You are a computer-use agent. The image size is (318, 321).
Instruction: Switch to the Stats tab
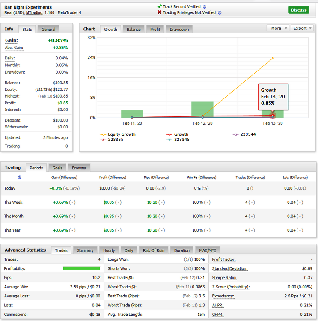click(27, 29)
